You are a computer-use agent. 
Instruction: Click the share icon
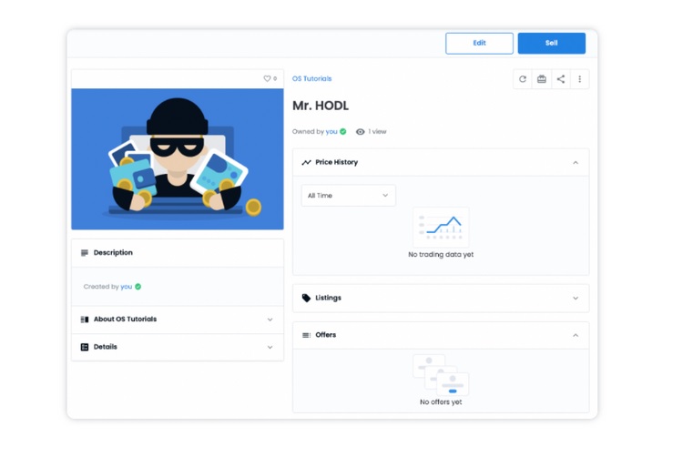[x=561, y=79]
